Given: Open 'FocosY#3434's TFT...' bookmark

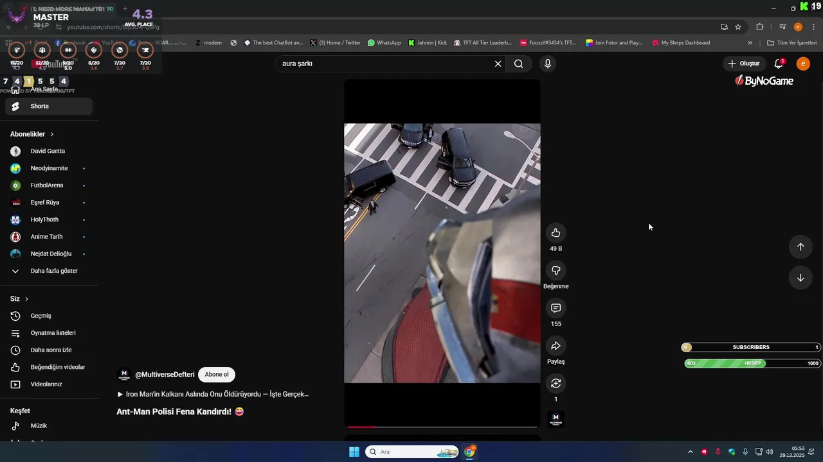Looking at the screenshot, I should 548,43.
